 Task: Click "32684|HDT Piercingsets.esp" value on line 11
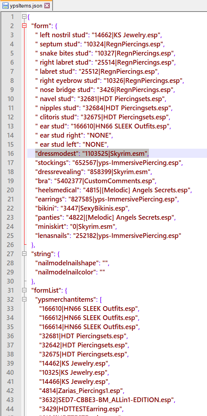click(x=127, y=108)
